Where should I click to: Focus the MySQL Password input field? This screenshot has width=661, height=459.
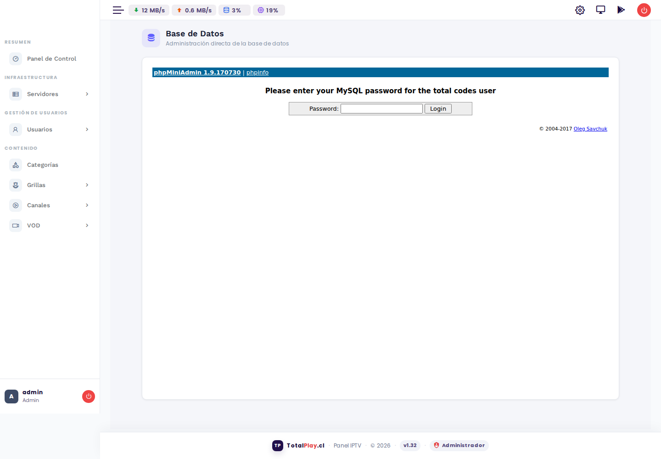tap(381, 109)
